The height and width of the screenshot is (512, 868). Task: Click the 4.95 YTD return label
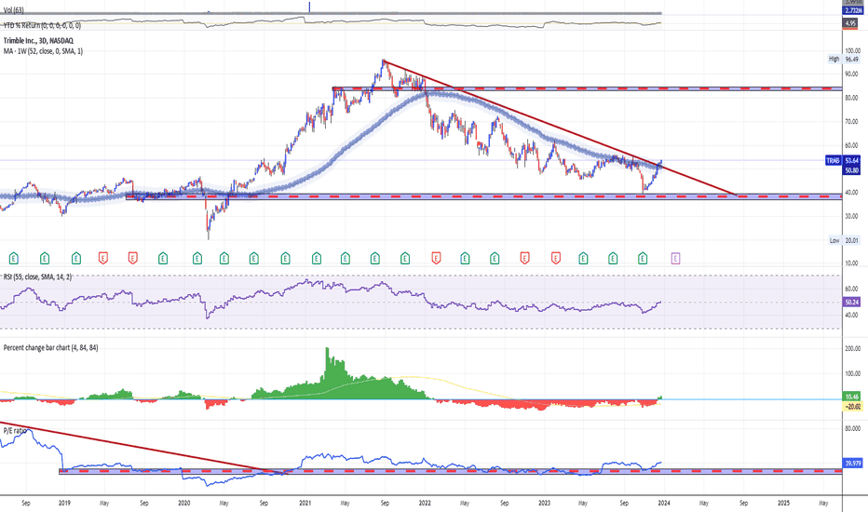tap(851, 23)
